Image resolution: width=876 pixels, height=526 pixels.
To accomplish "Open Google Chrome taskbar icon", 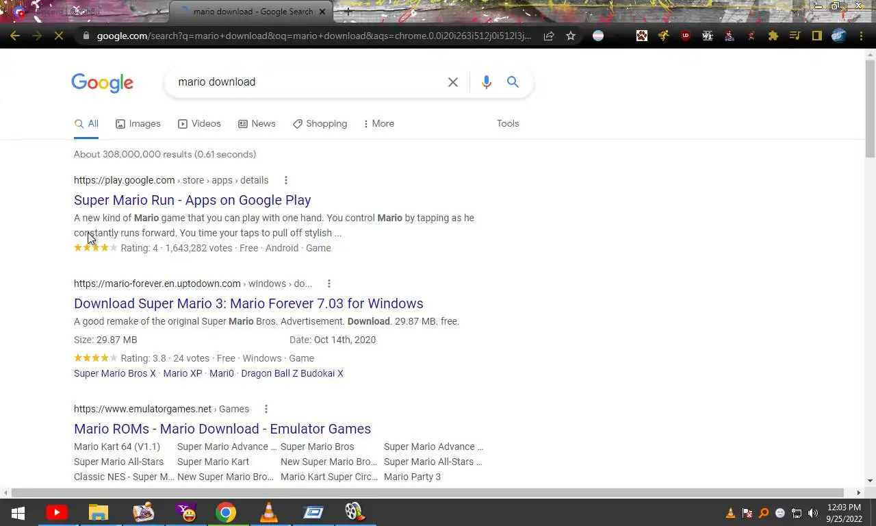I will (226, 512).
